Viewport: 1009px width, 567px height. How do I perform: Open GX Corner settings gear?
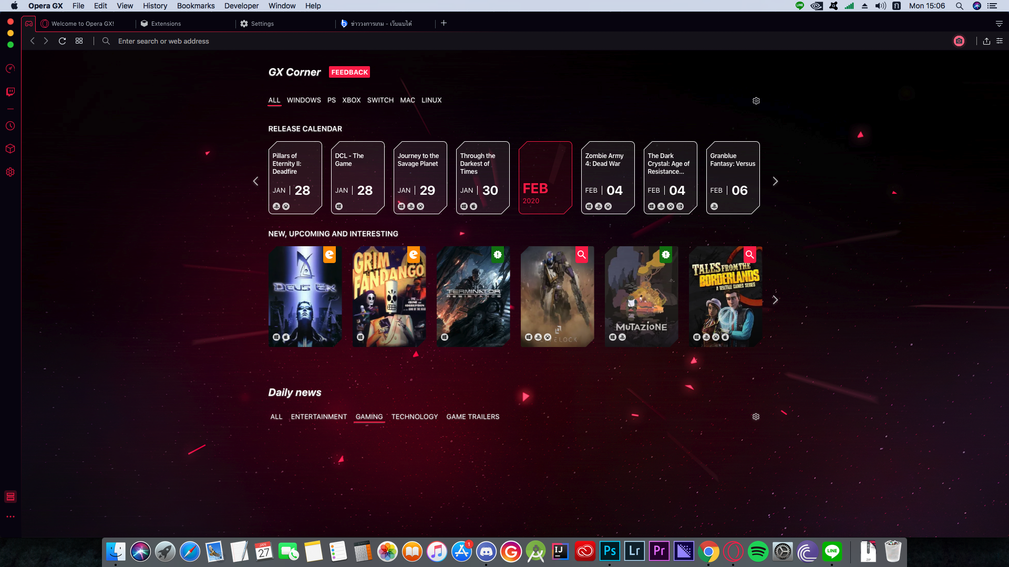click(756, 101)
